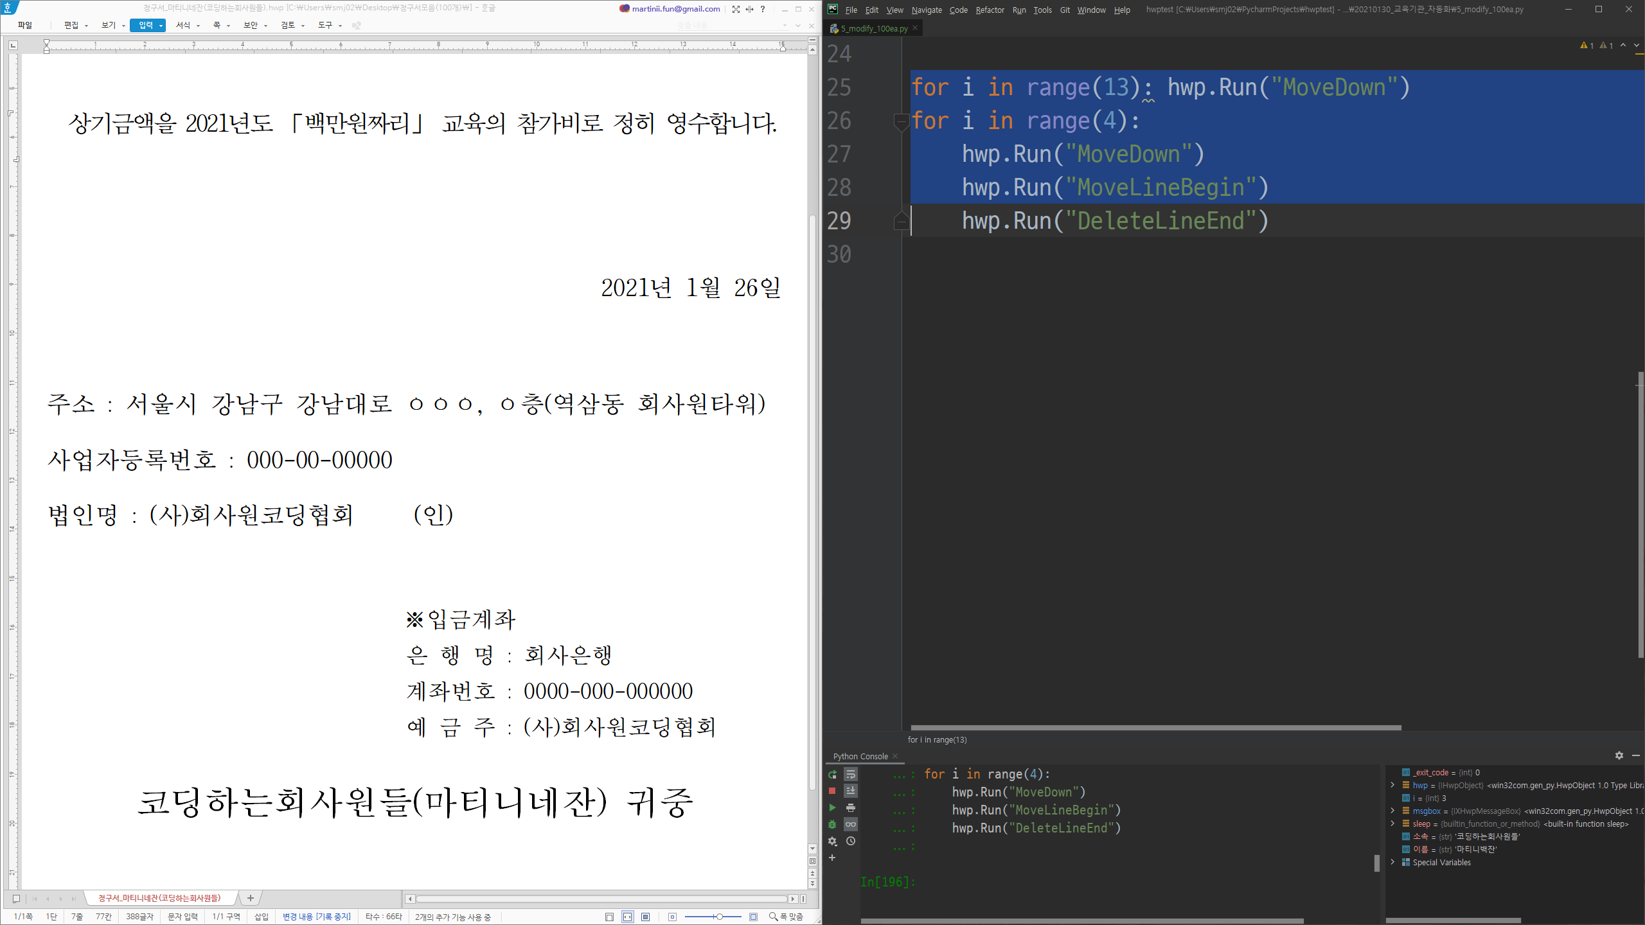Rerun the Python console

832,774
